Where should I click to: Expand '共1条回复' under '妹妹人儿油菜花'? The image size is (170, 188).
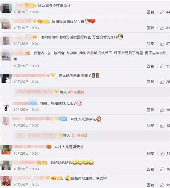pyautogui.click(x=79, y=136)
